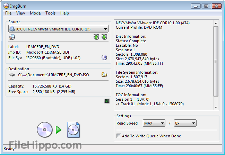Click the file system help question icon
The image size is (225, 155).
[x=104, y=57]
